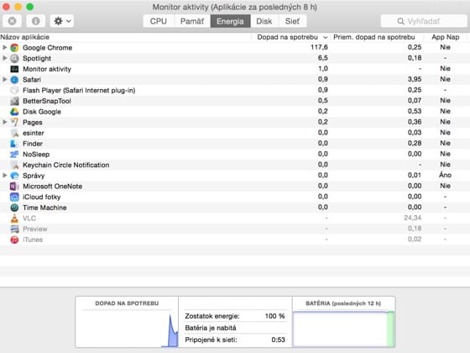Click the Finder icon

(14, 144)
